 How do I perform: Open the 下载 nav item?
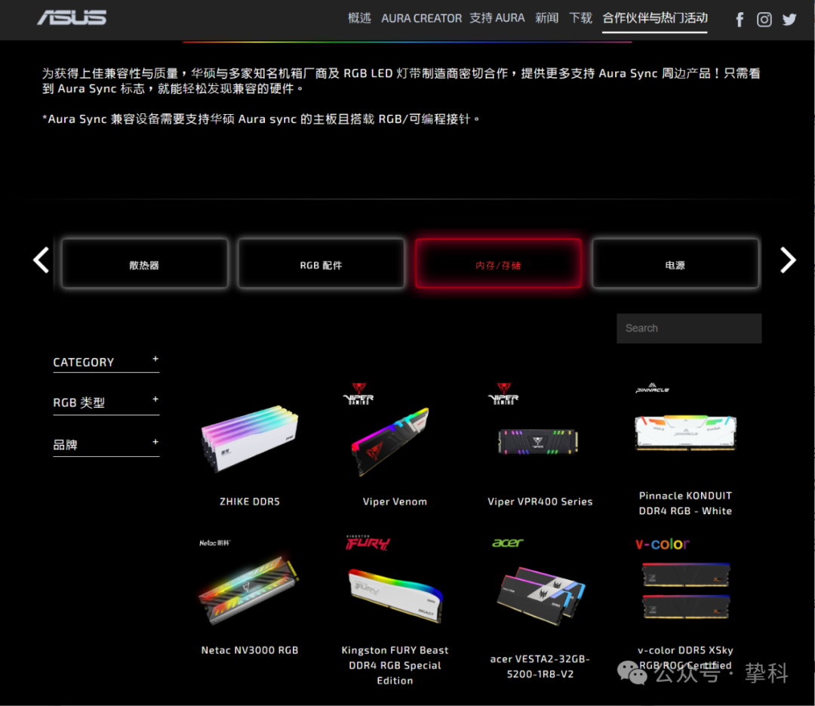(580, 18)
